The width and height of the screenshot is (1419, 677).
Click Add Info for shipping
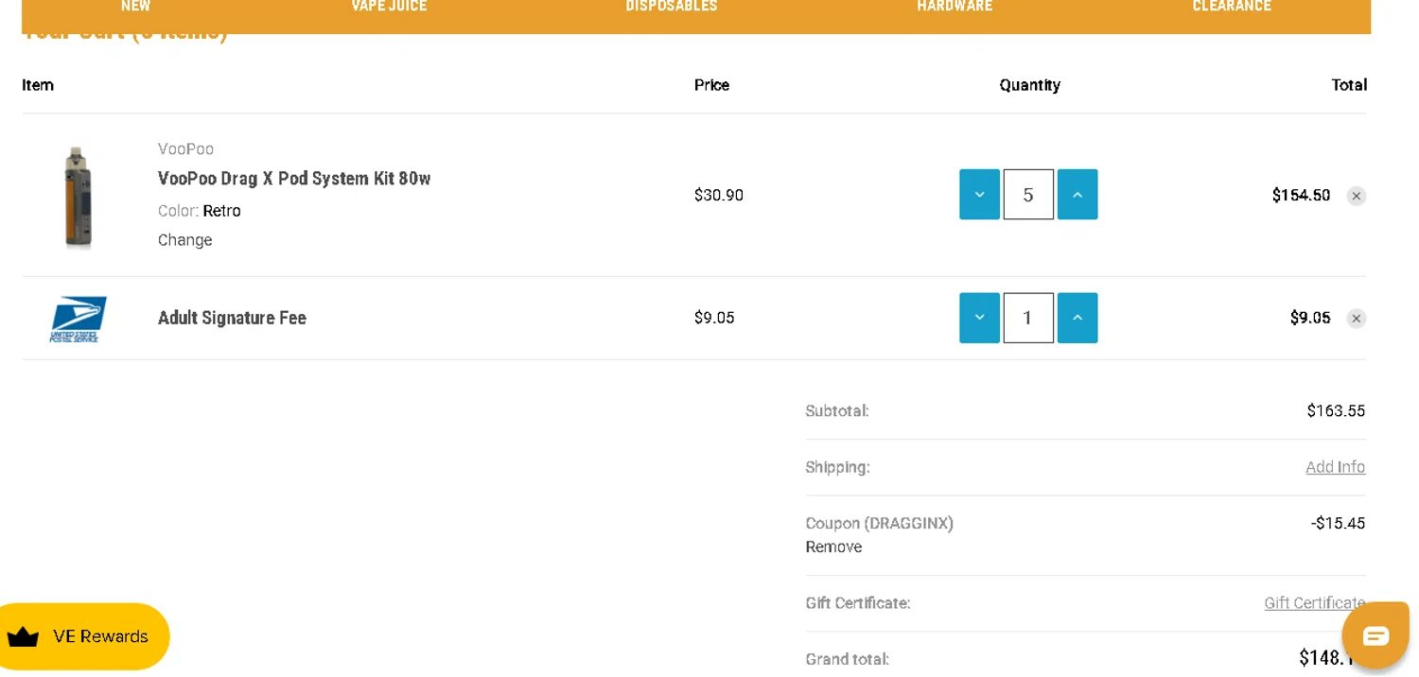1335,467
